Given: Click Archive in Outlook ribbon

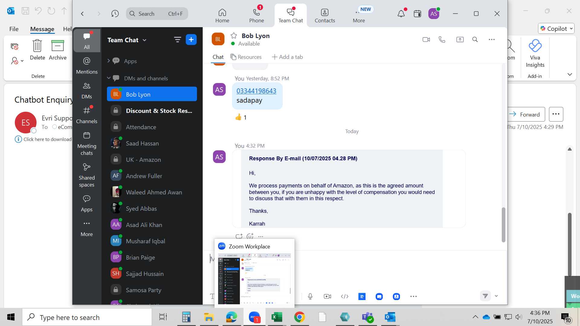Looking at the screenshot, I should pos(57,50).
